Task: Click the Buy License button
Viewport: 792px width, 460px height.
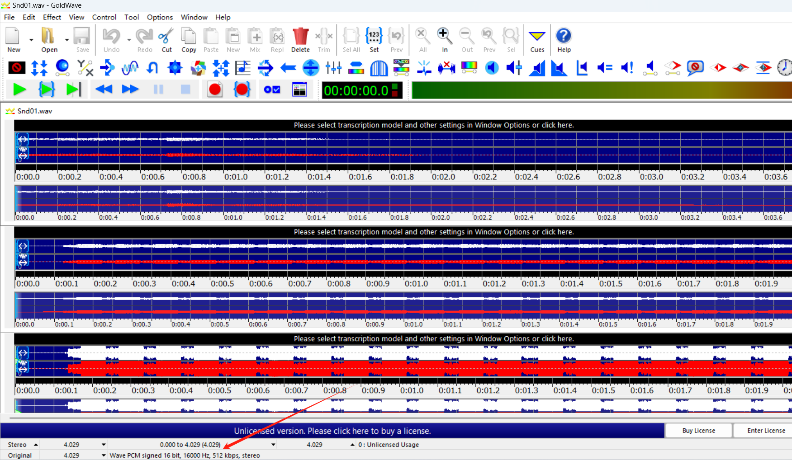Action: [x=698, y=431]
